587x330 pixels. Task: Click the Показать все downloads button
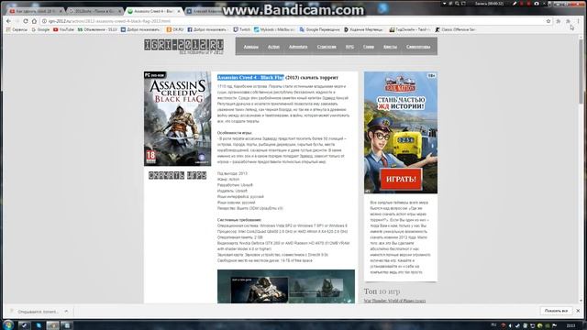tap(556, 311)
